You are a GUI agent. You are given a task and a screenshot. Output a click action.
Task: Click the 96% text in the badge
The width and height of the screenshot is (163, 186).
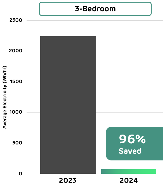pos(132,139)
